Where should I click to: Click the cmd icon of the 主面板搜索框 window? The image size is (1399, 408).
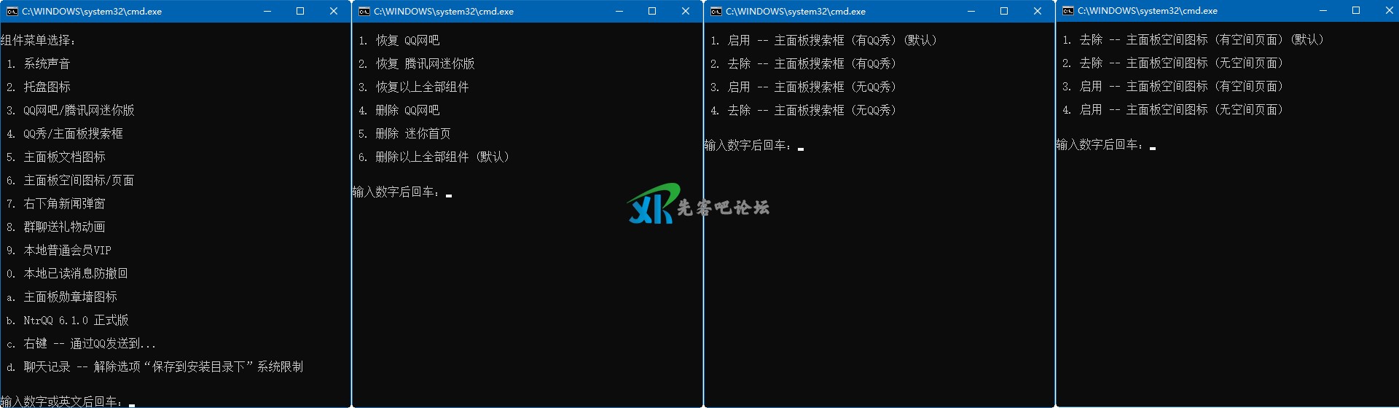716,12
